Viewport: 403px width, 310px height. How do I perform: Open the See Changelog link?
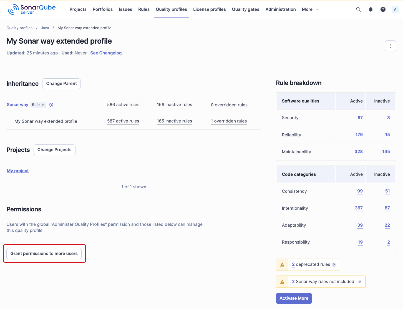pyautogui.click(x=106, y=53)
